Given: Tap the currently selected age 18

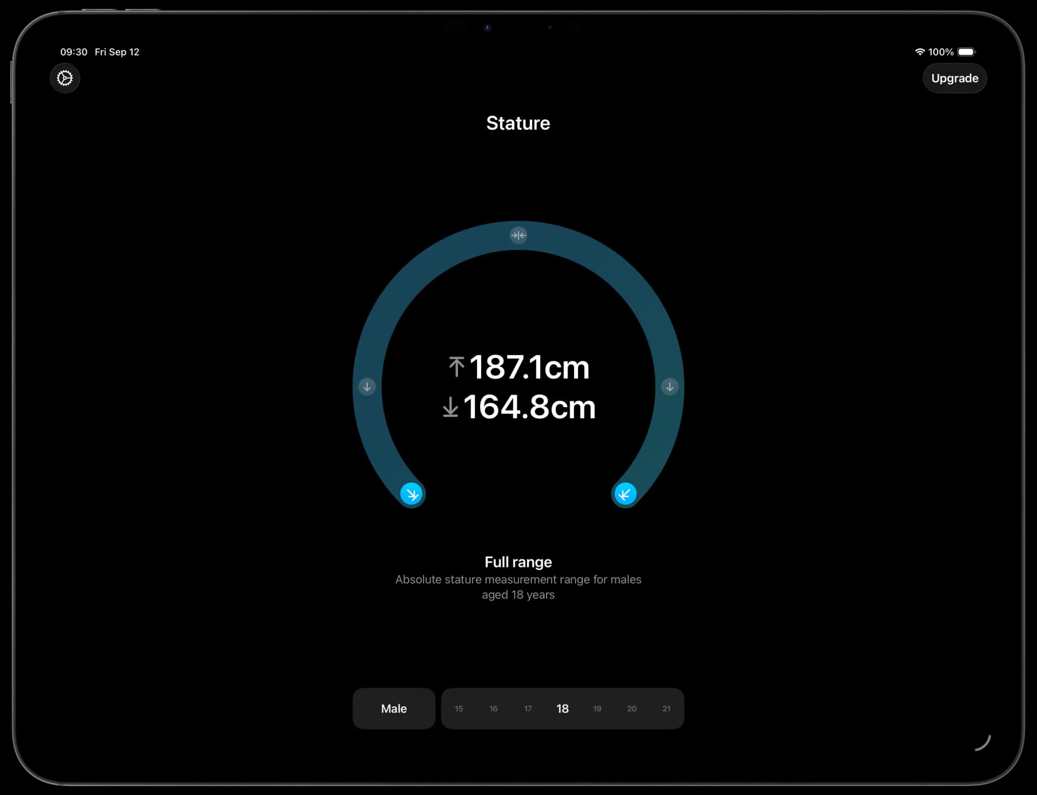Looking at the screenshot, I should coord(562,709).
